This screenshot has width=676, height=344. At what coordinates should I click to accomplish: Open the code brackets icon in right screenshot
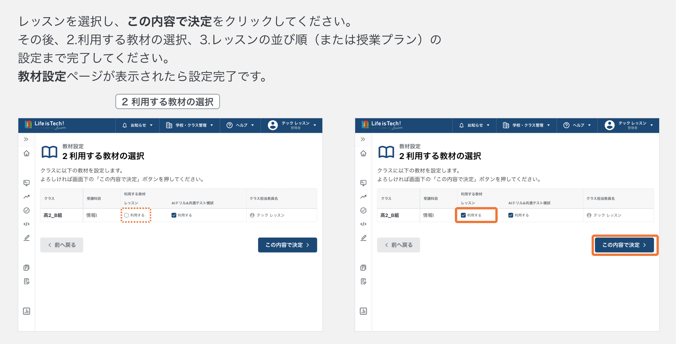click(363, 224)
